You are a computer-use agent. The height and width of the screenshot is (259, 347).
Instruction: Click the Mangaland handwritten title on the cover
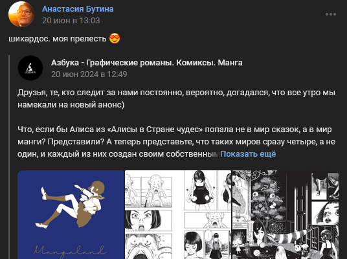pos(70,251)
